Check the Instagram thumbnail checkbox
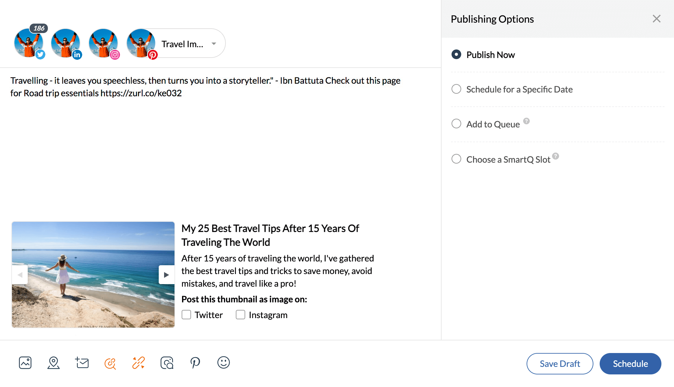674x387 pixels. 241,315
